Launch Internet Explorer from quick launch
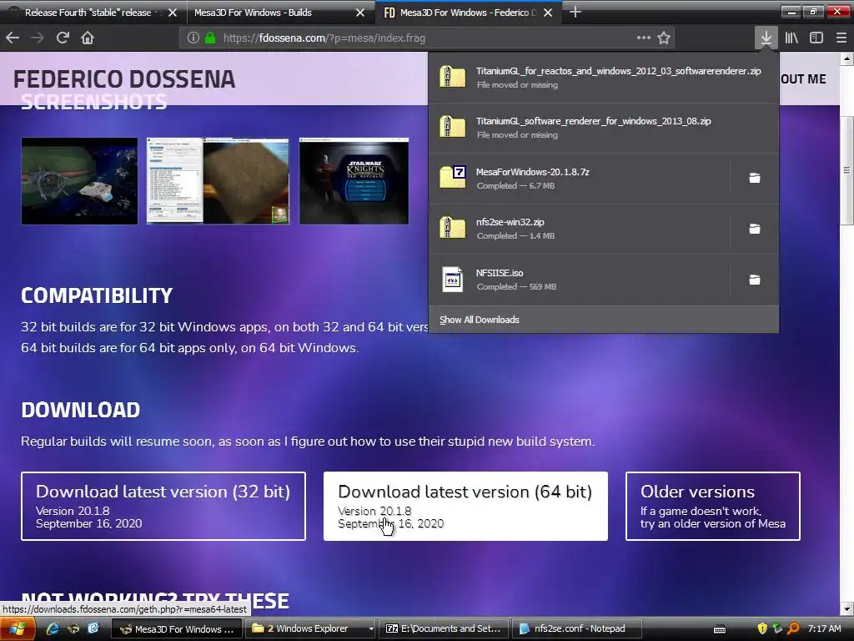The width and height of the screenshot is (854, 641). click(53, 629)
